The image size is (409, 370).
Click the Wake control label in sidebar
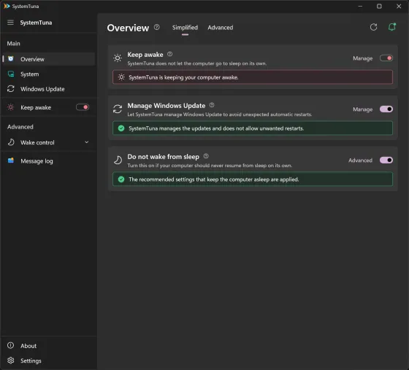[37, 142]
